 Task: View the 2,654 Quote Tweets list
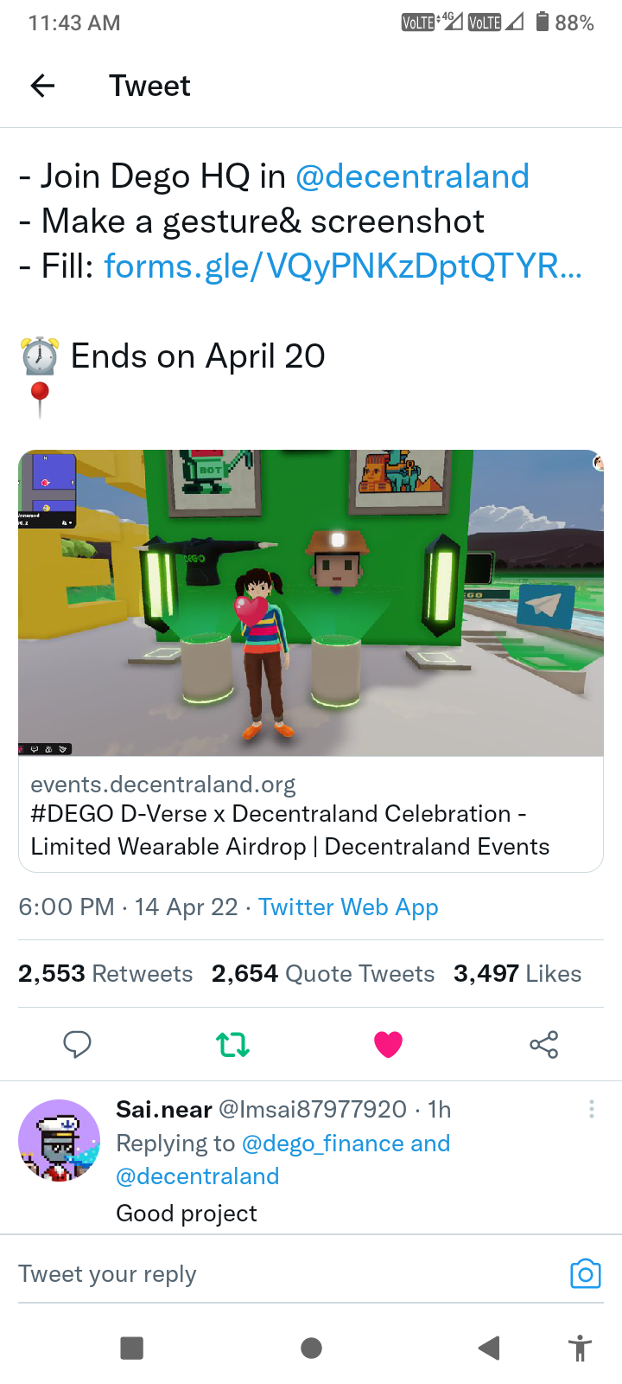[323, 974]
